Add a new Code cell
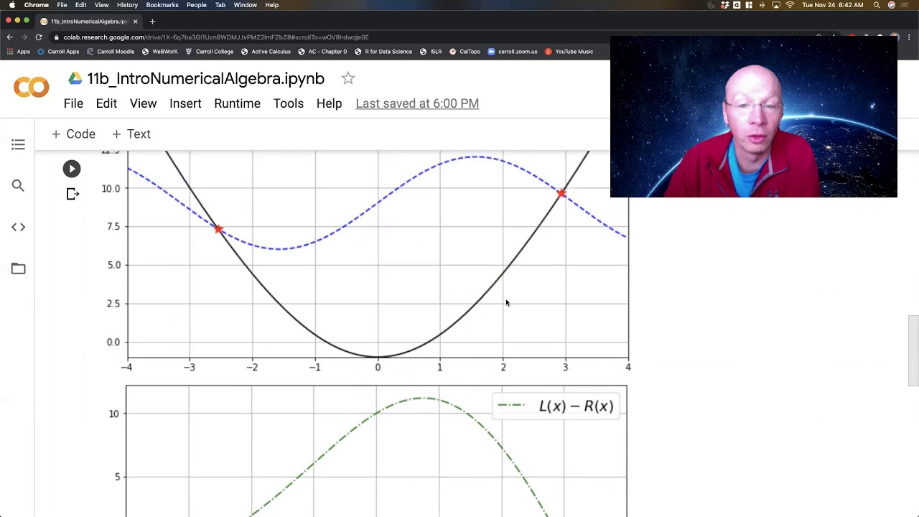 73,134
